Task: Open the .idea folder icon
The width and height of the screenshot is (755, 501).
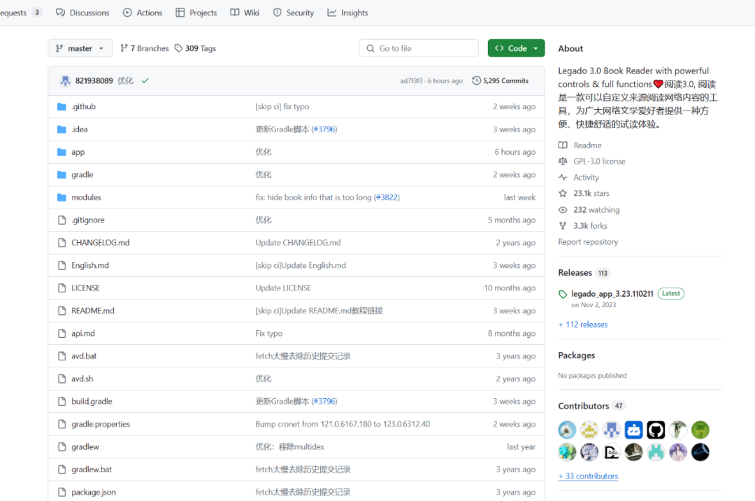Action: click(x=62, y=129)
